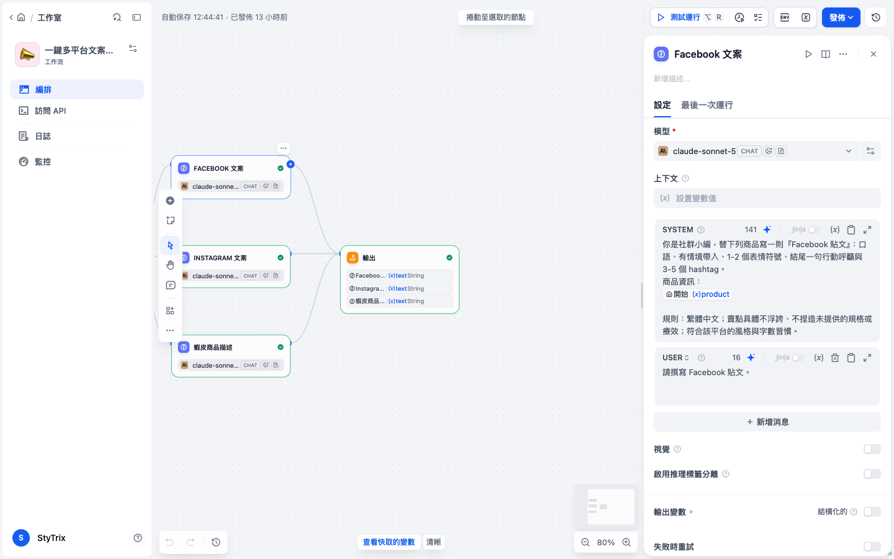Switch to the 最後一次運行 tab

pos(707,105)
